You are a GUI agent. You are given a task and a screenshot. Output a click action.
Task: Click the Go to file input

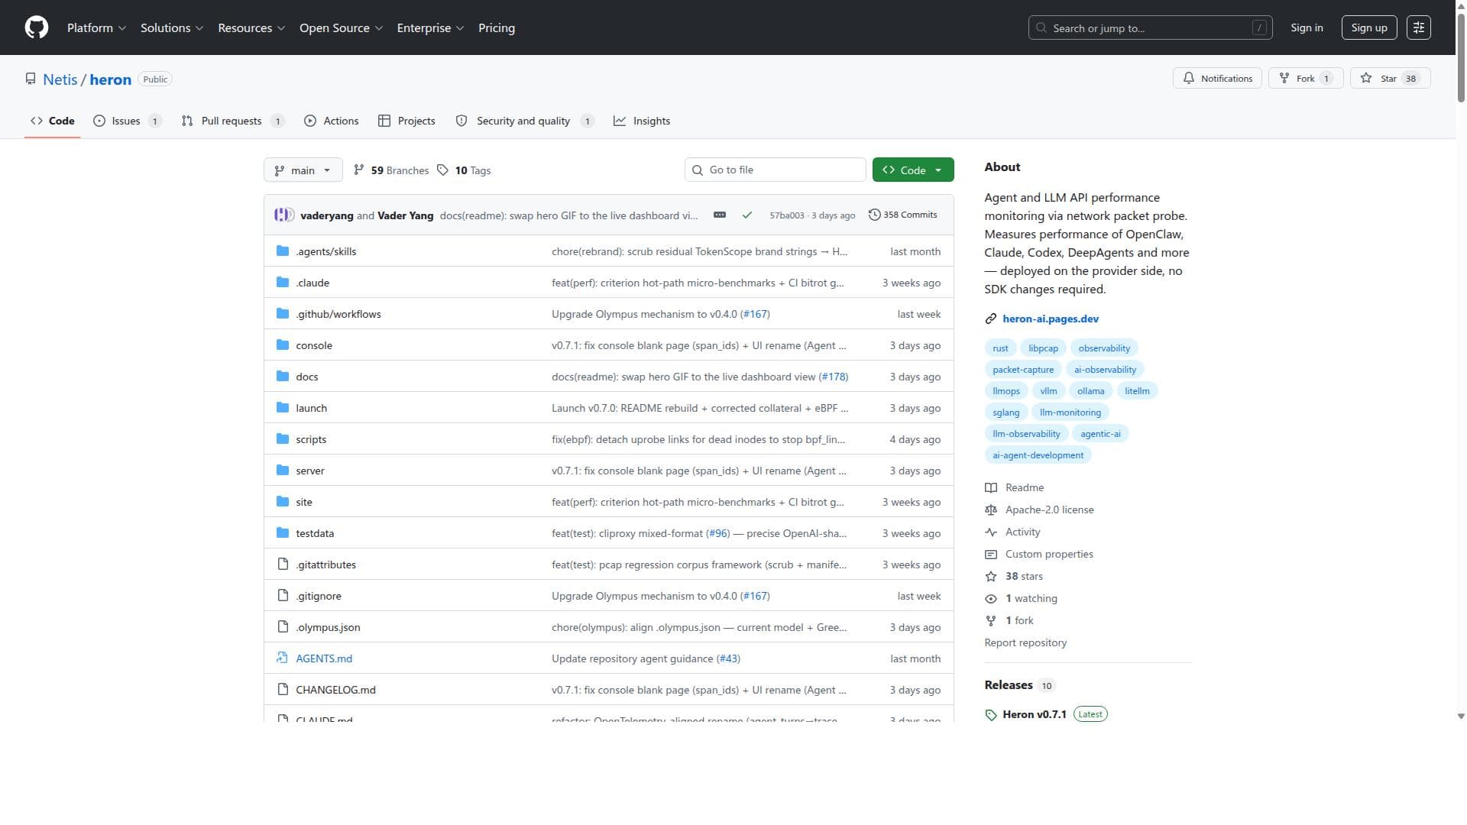pos(775,170)
